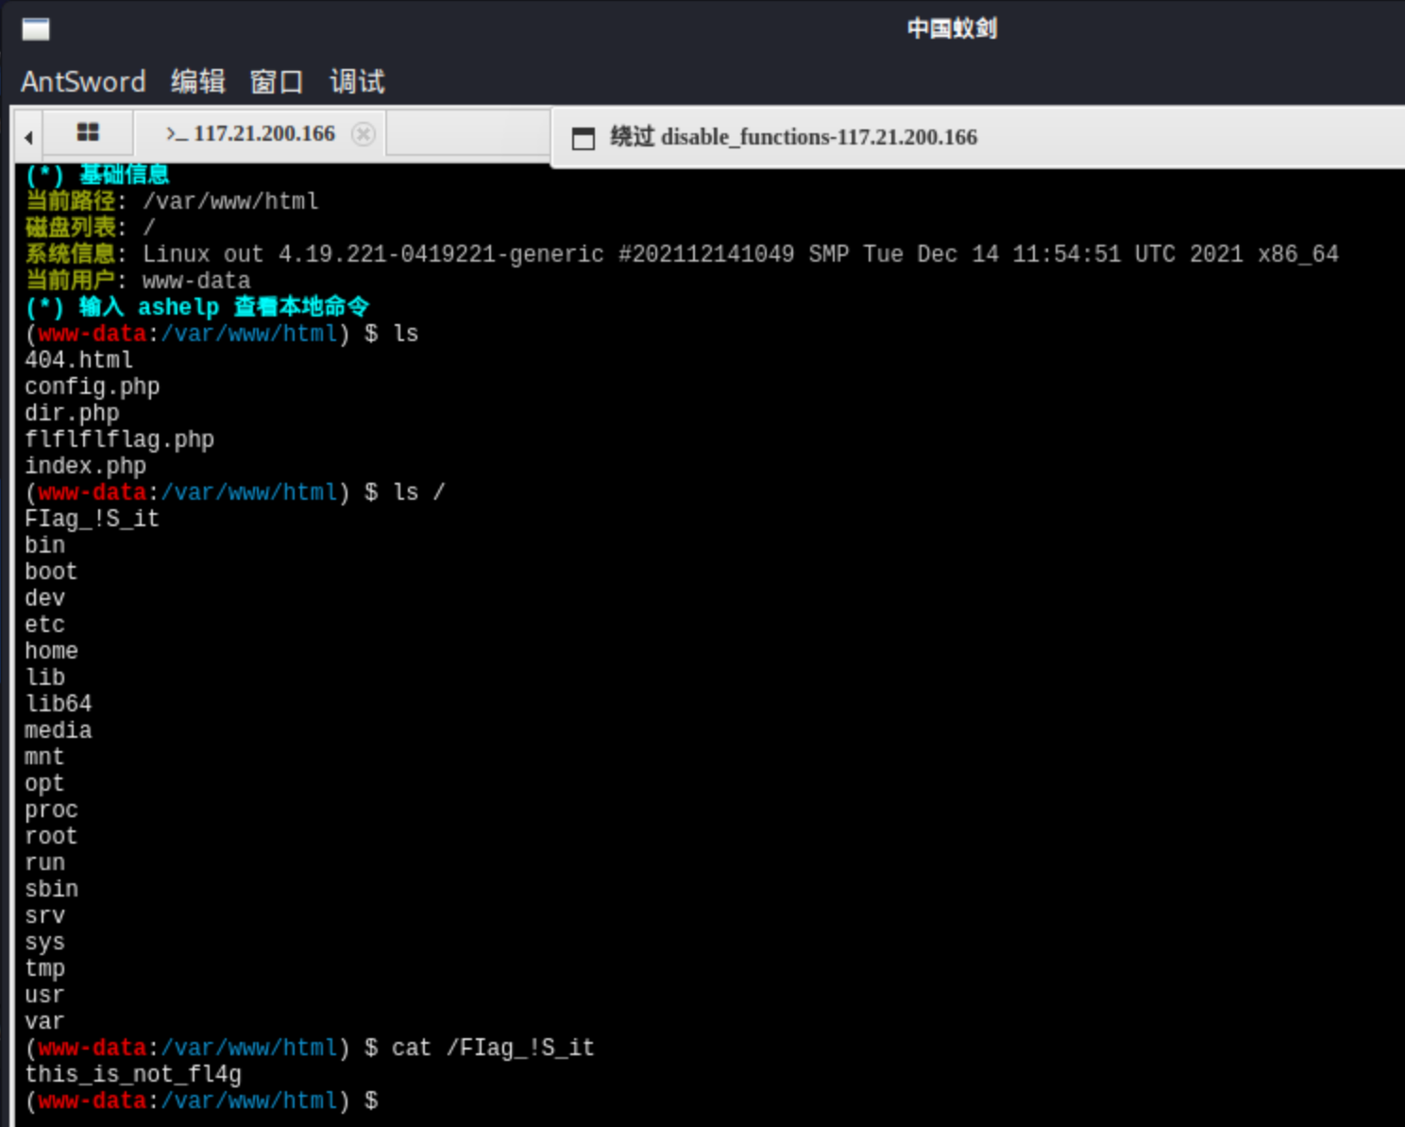Click the var directory entry
This screenshot has height=1127, width=1405.
45,1021
